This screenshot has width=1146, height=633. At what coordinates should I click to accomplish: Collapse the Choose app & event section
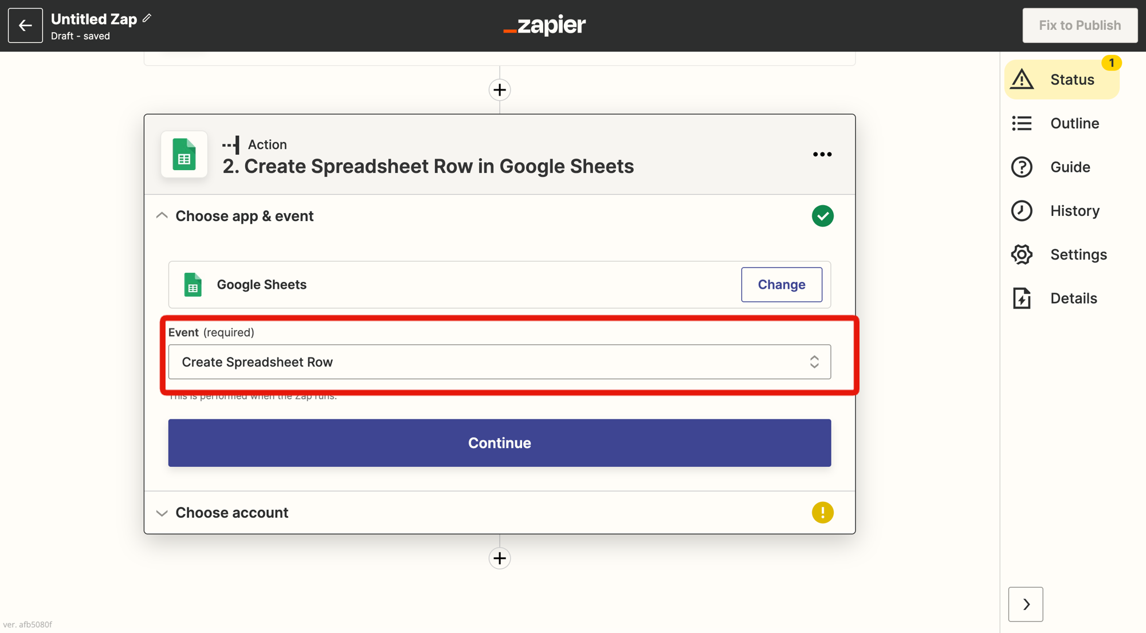point(162,216)
